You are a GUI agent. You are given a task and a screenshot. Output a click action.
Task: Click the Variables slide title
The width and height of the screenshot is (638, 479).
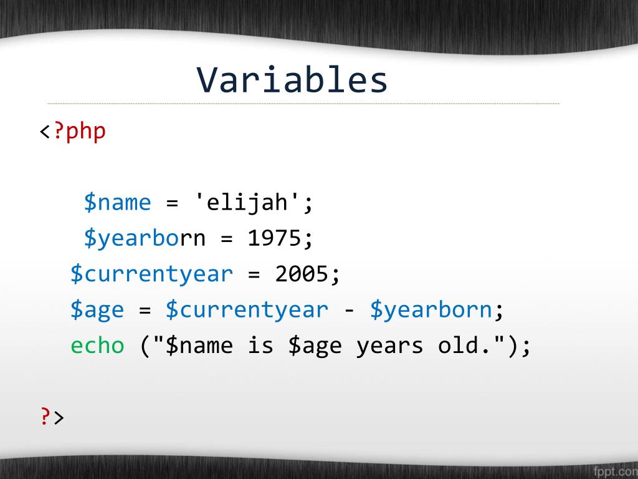(292, 80)
